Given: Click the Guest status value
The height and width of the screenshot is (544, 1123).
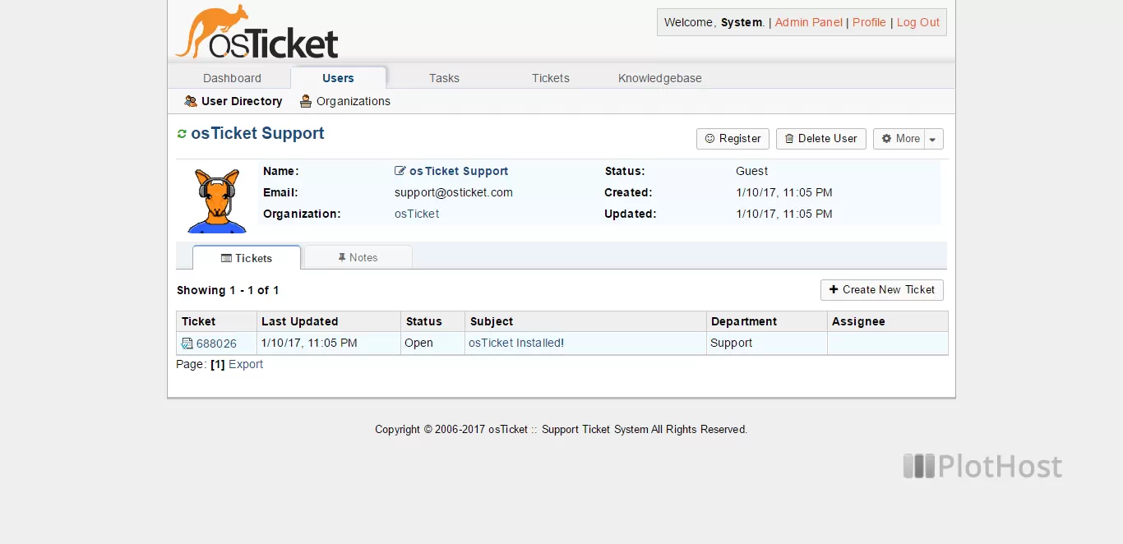Looking at the screenshot, I should [752, 171].
